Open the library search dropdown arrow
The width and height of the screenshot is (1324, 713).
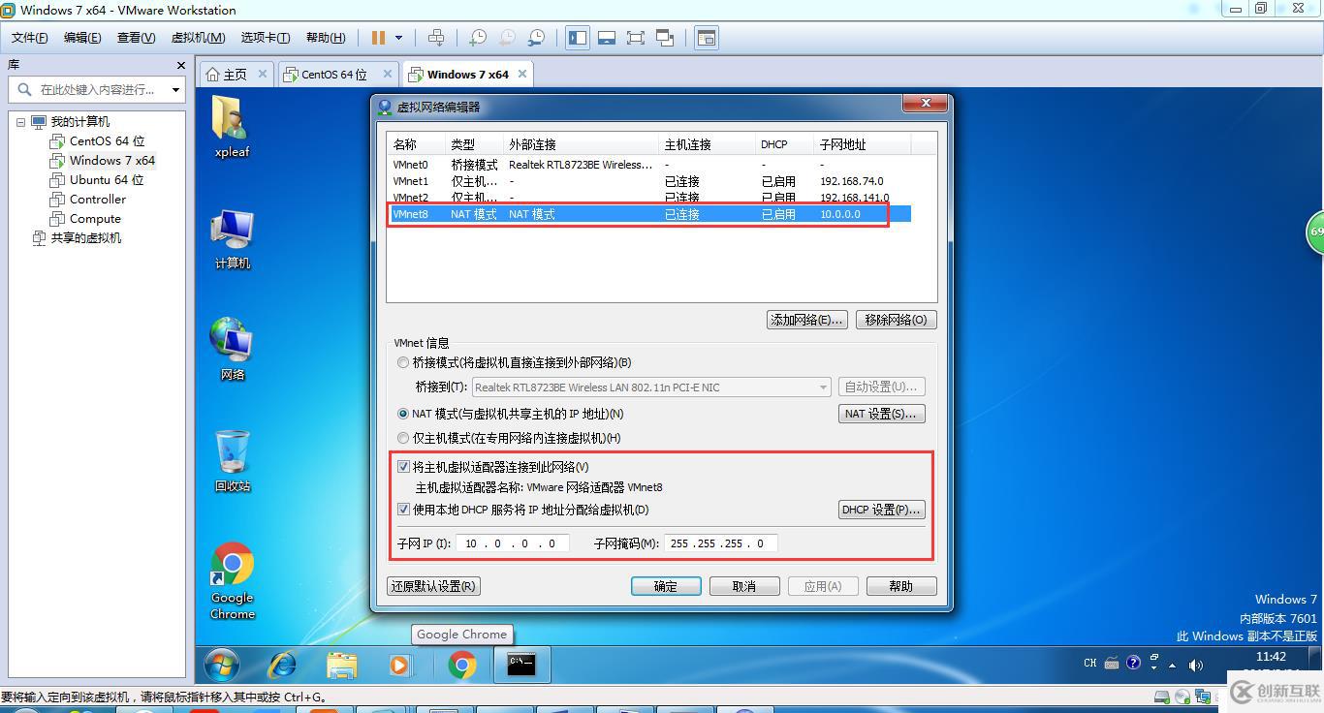pyautogui.click(x=175, y=89)
